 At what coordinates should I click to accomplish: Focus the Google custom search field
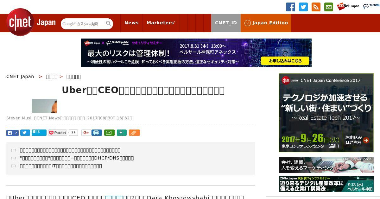(83, 24)
